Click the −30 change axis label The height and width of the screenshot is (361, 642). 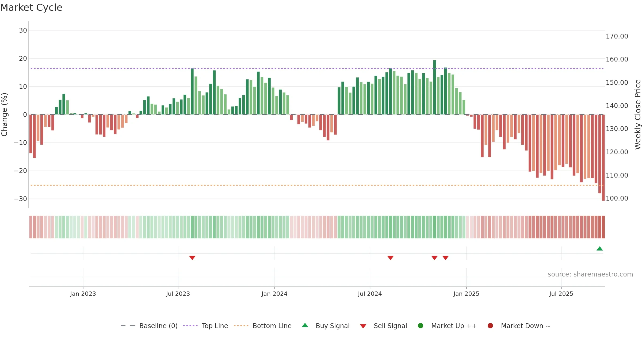coord(21,199)
